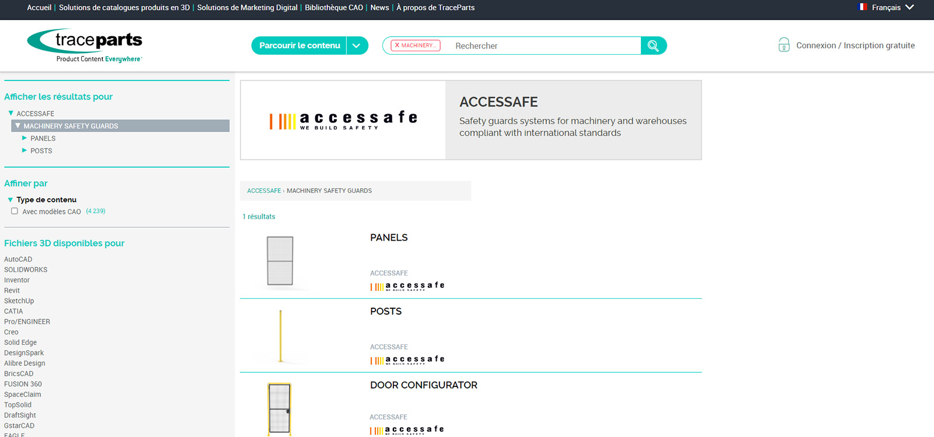Collapse the Type de contenu section
This screenshot has height=437, width=934.
(11, 200)
